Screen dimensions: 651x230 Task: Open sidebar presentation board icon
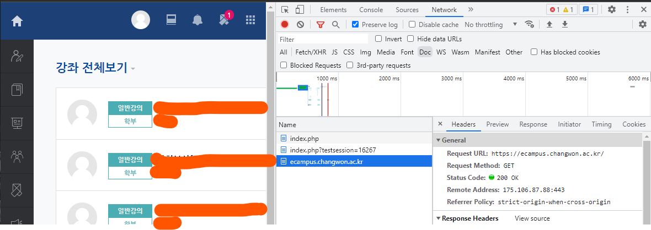[17, 123]
